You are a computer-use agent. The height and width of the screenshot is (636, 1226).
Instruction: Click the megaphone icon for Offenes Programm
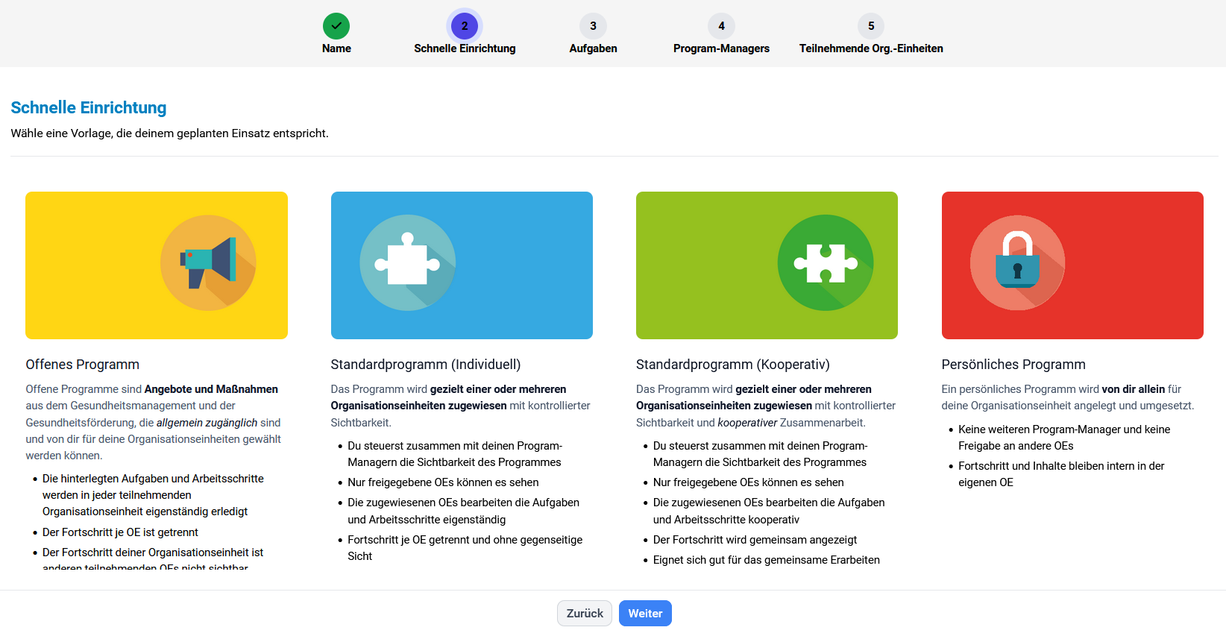point(208,262)
